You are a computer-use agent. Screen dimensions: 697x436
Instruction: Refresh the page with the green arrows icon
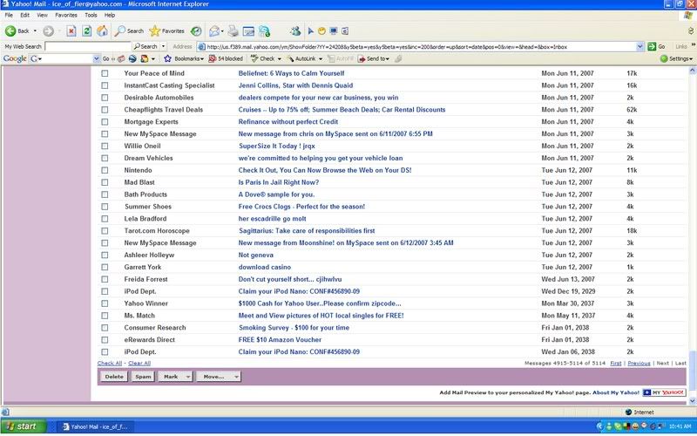[x=87, y=31]
